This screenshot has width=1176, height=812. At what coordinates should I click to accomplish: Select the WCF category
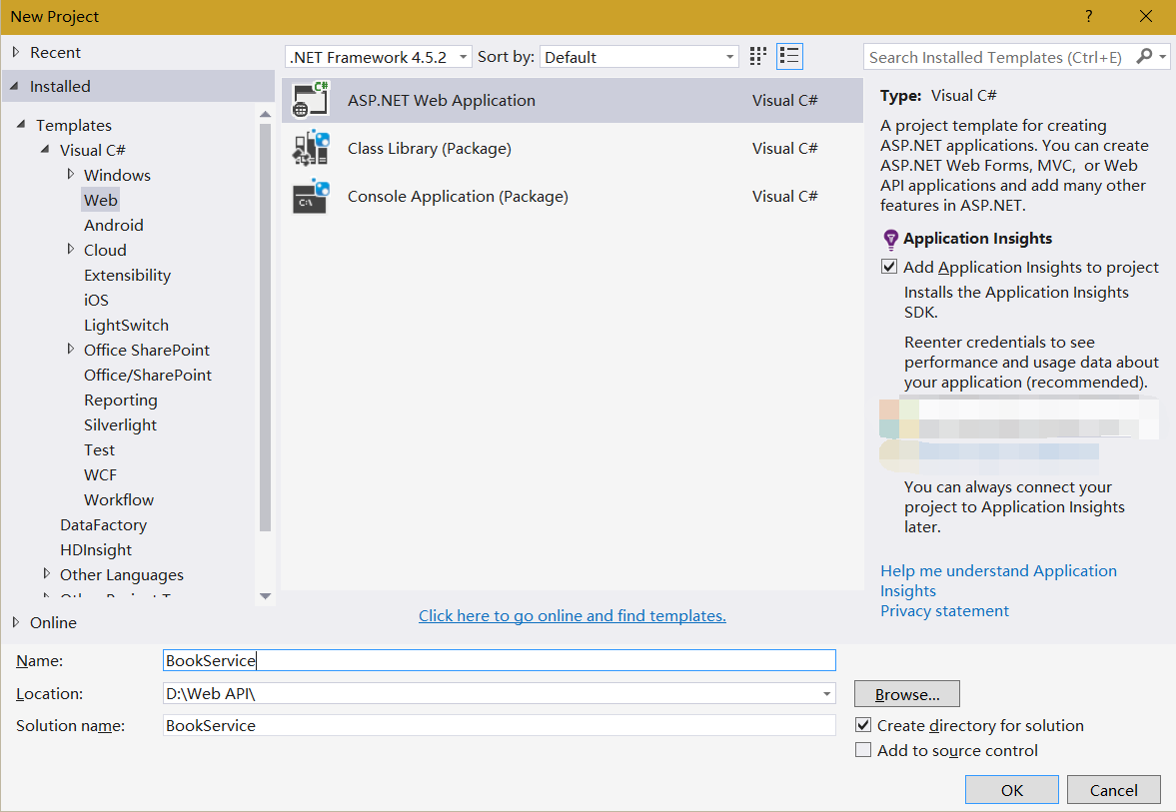point(100,474)
